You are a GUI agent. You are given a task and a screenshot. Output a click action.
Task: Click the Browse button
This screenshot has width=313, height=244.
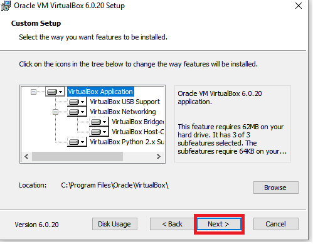pyautogui.click(x=276, y=188)
